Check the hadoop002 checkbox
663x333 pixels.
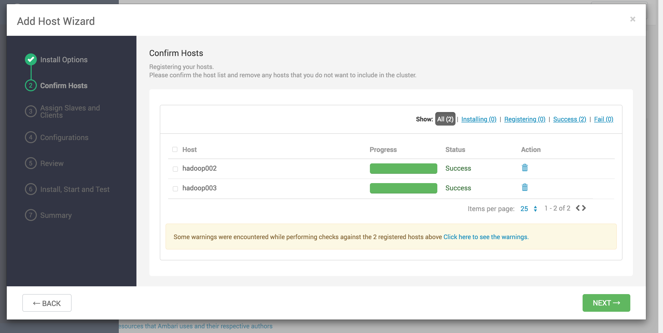tap(175, 169)
